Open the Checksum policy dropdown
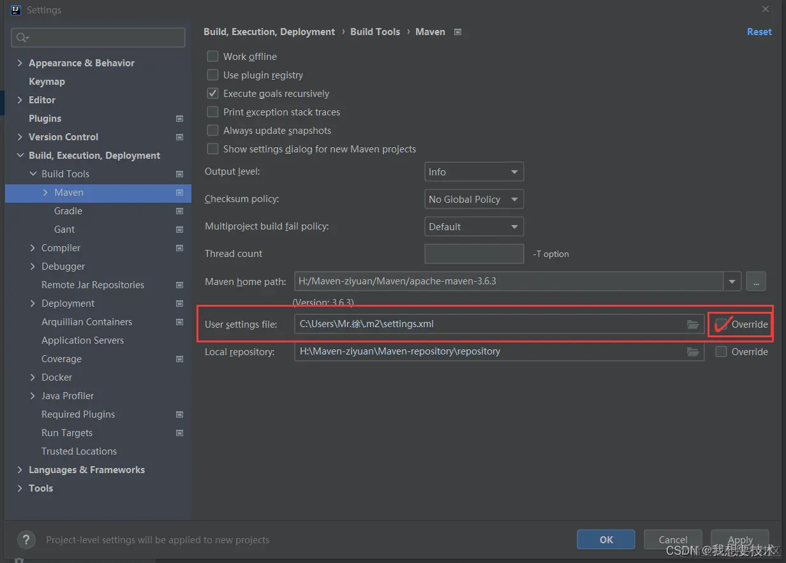 [474, 200]
